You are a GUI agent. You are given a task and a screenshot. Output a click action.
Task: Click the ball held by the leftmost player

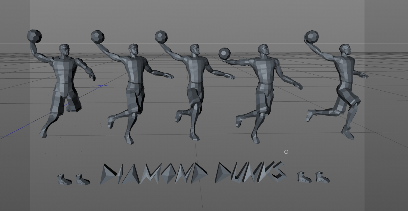click(34, 36)
